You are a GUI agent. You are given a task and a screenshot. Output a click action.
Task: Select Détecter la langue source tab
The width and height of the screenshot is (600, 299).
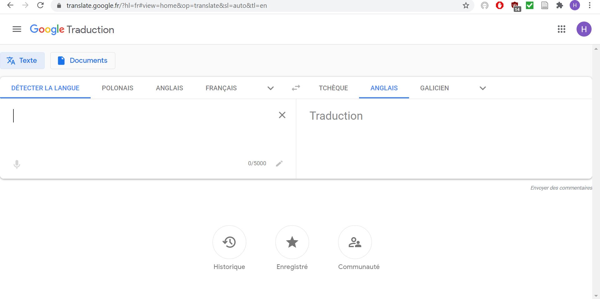point(45,88)
